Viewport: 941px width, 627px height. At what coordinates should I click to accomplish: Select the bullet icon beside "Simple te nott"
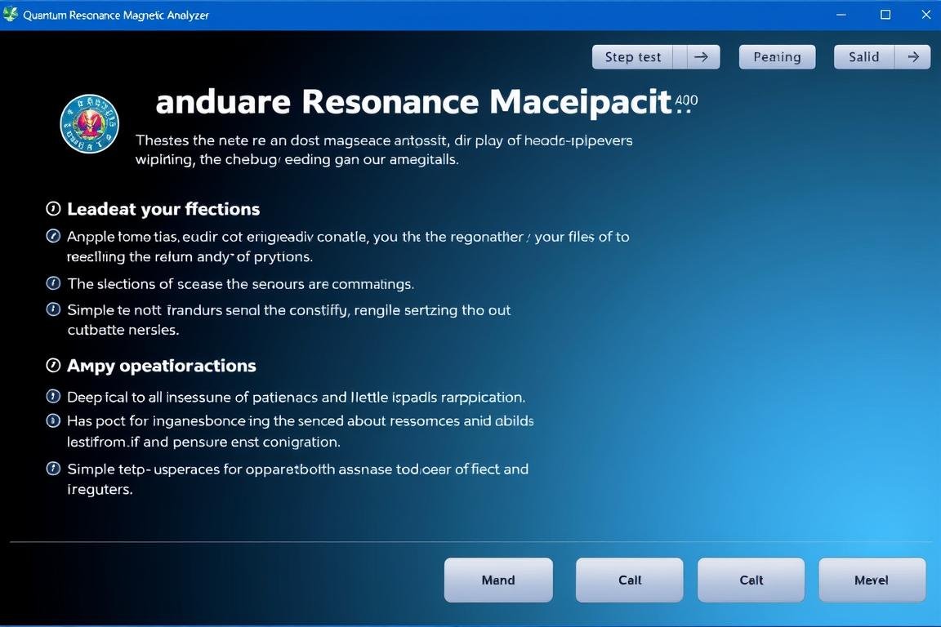tap(54, 309)
